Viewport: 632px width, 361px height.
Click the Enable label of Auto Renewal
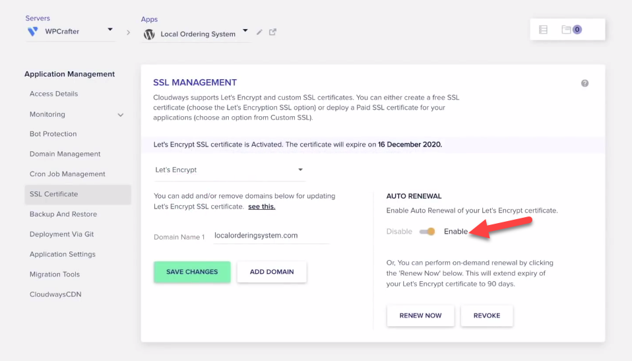pos(456,232)
